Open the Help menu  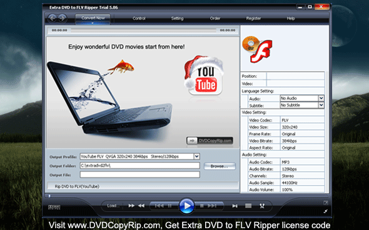(291, 18)
